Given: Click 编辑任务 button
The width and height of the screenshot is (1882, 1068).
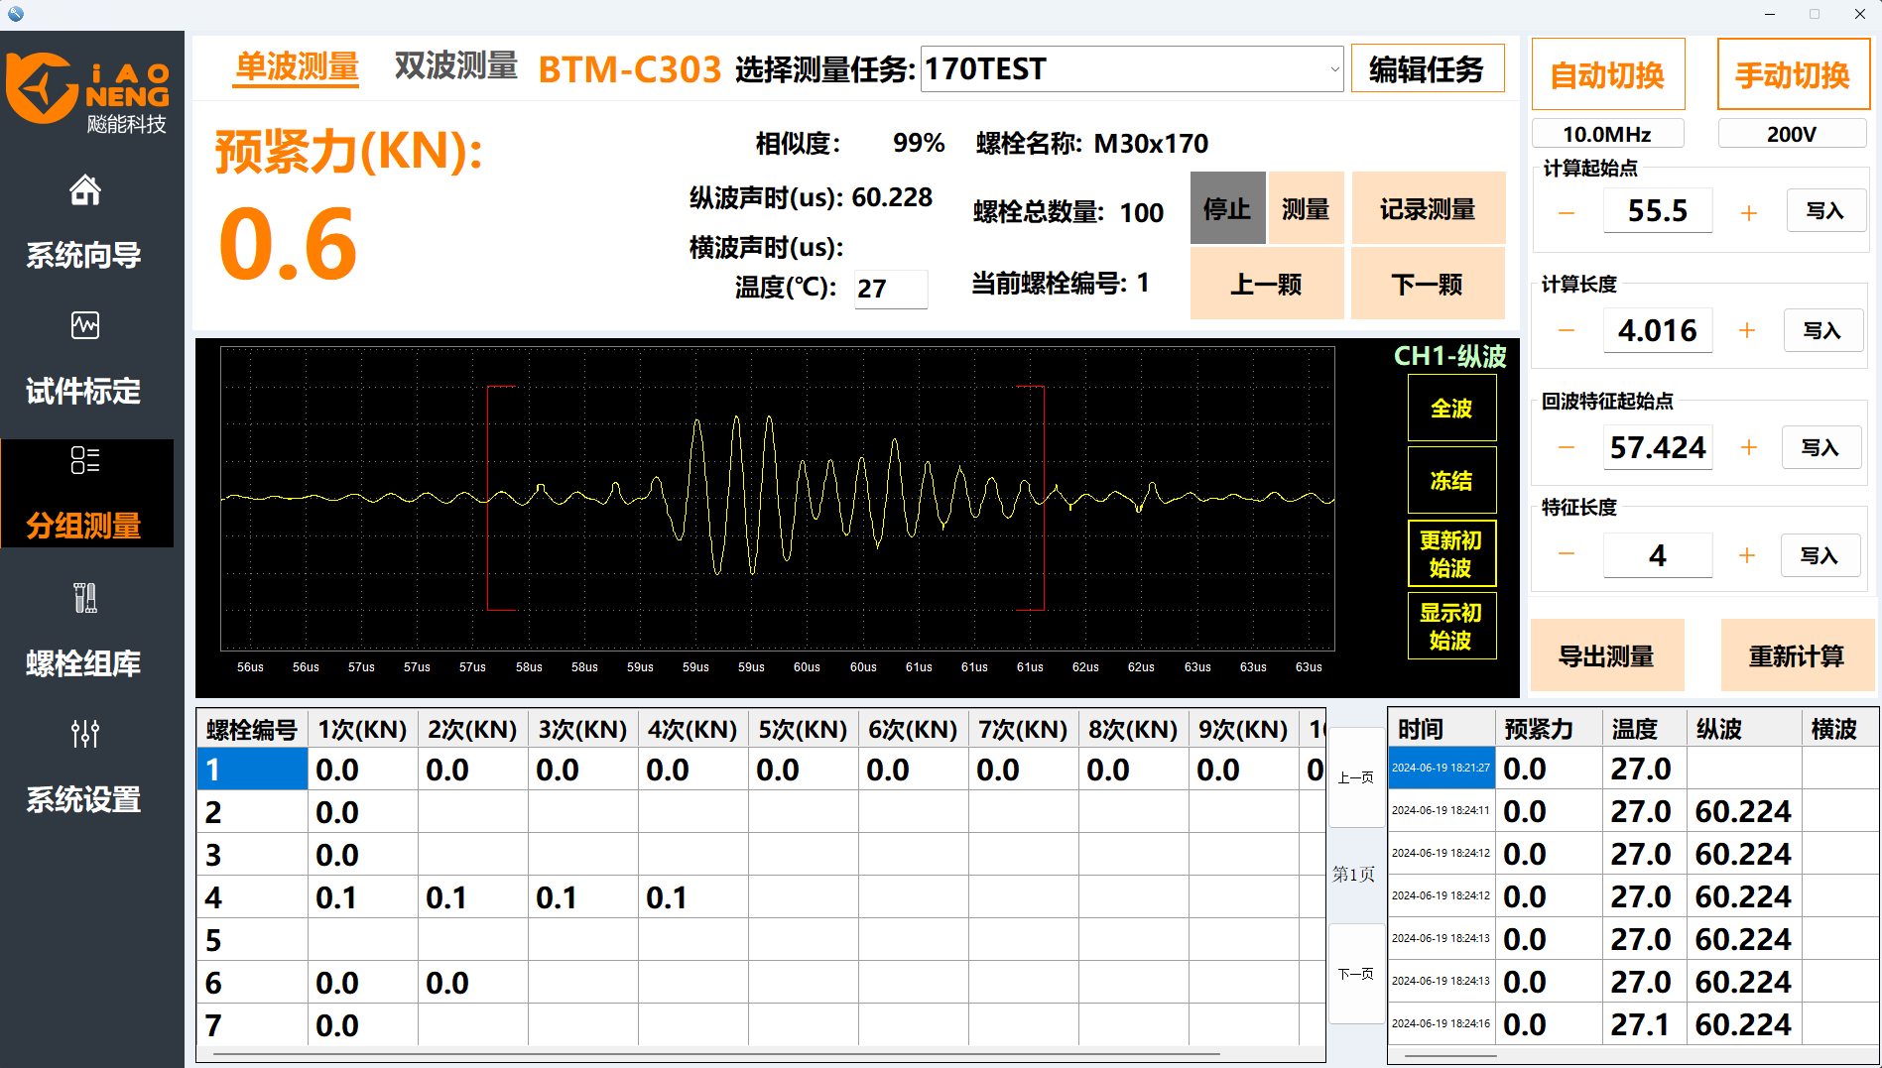Looking at the screenshot, I should 1428,68.
